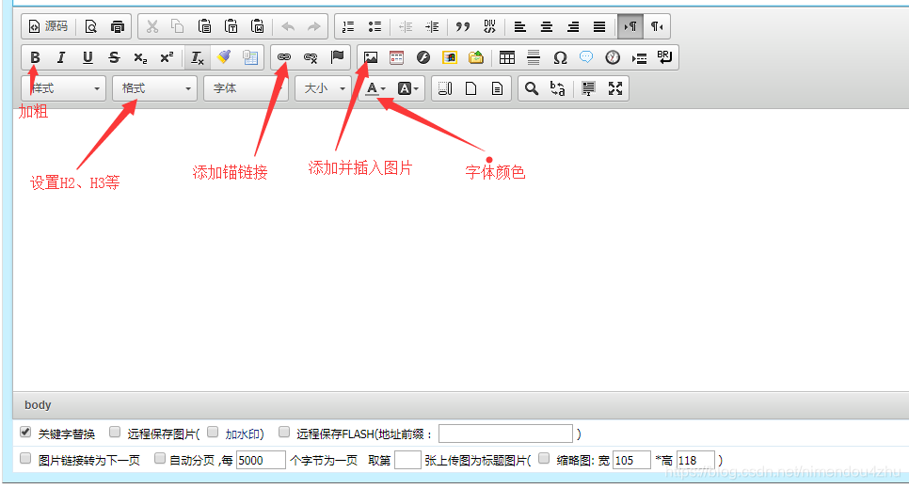Open the replace text icon
The image size is (909, 489).
pos(558,88)
